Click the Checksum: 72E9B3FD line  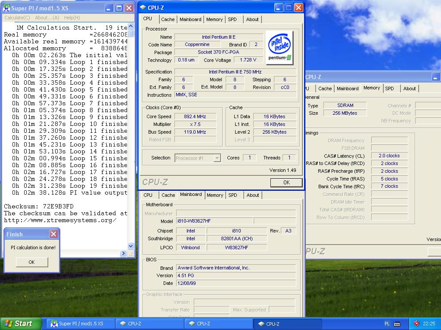[38, 206]
